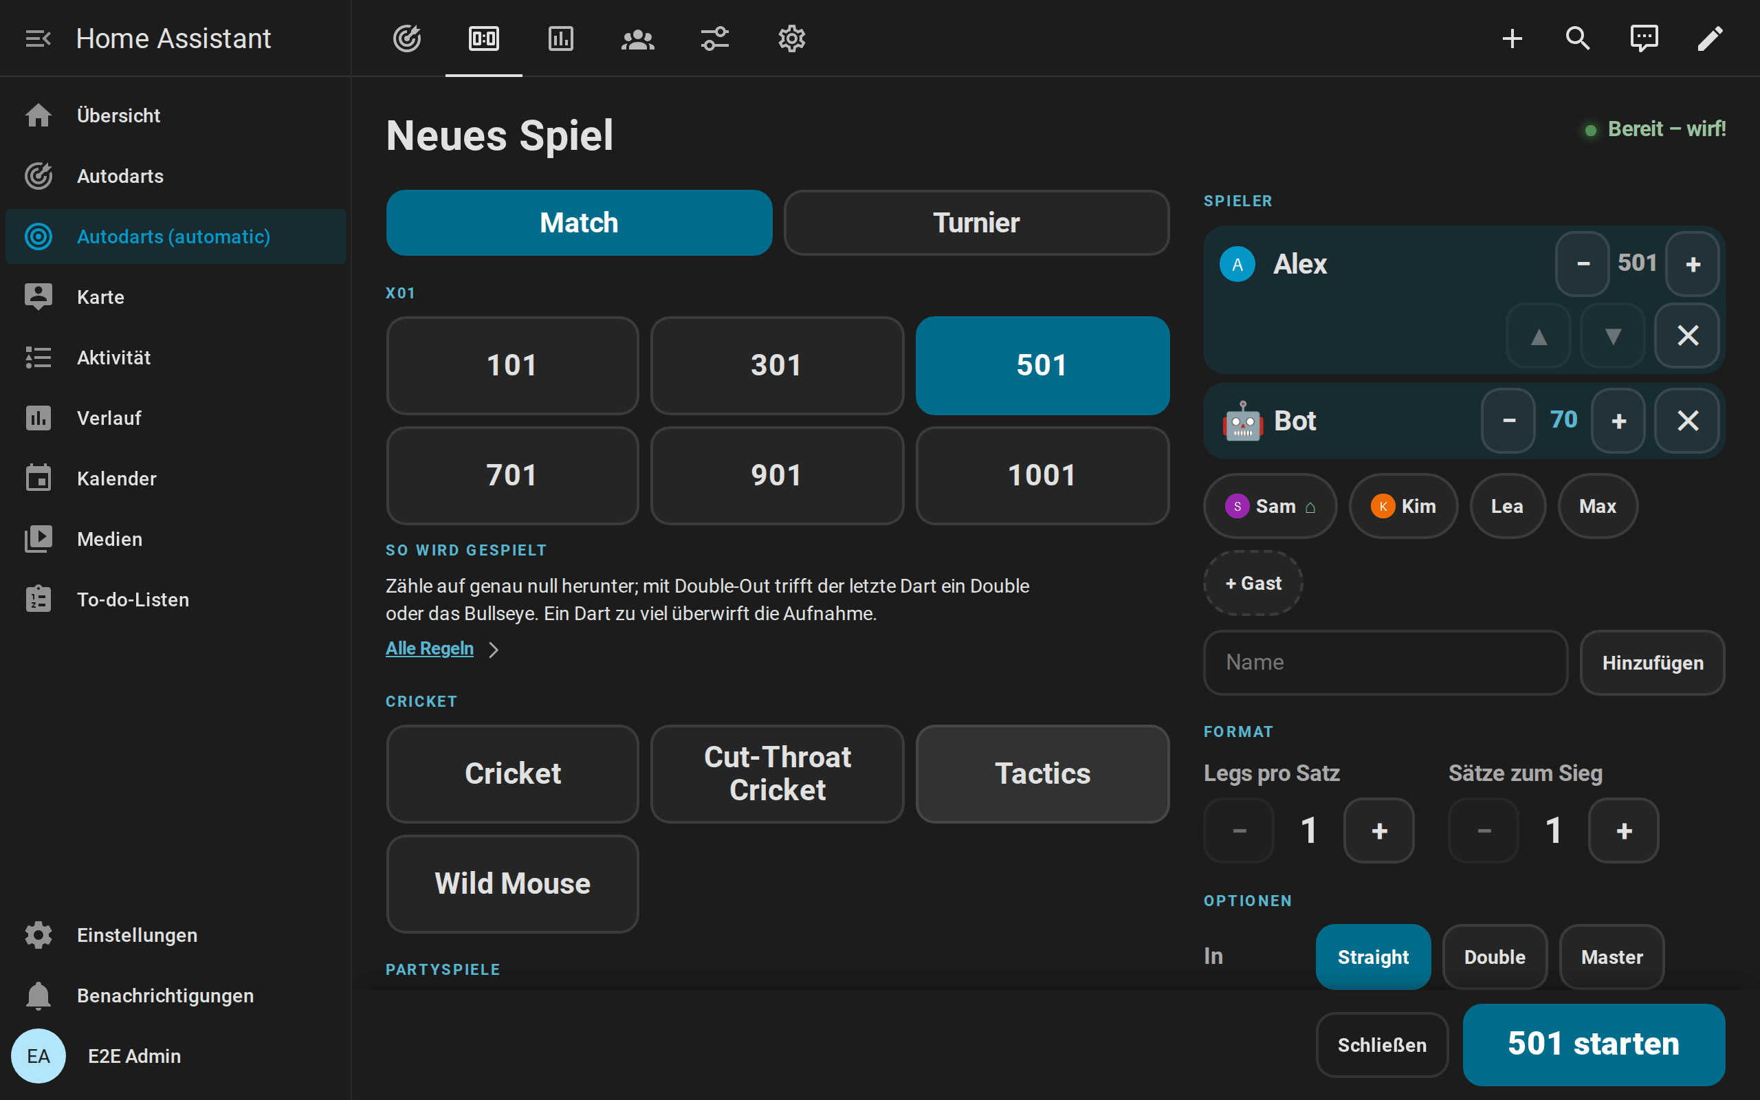
Task: Open Übersicht in the sidebar
Action: [176, 115]
